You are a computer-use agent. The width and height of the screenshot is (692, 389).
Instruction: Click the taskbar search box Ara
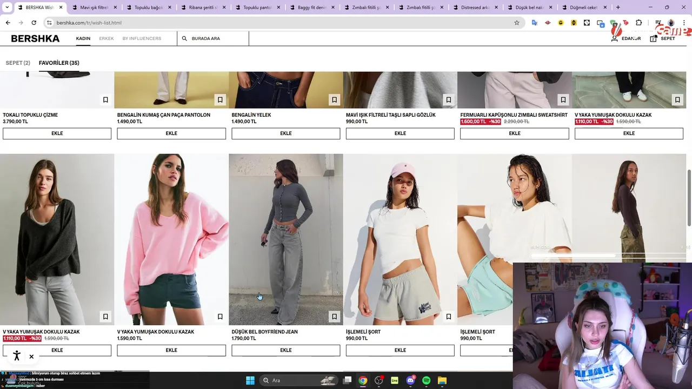[x=298, y=380]
